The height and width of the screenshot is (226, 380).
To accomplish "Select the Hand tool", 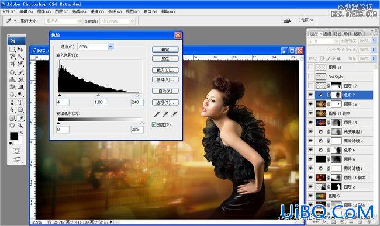I will click(12, 126).
